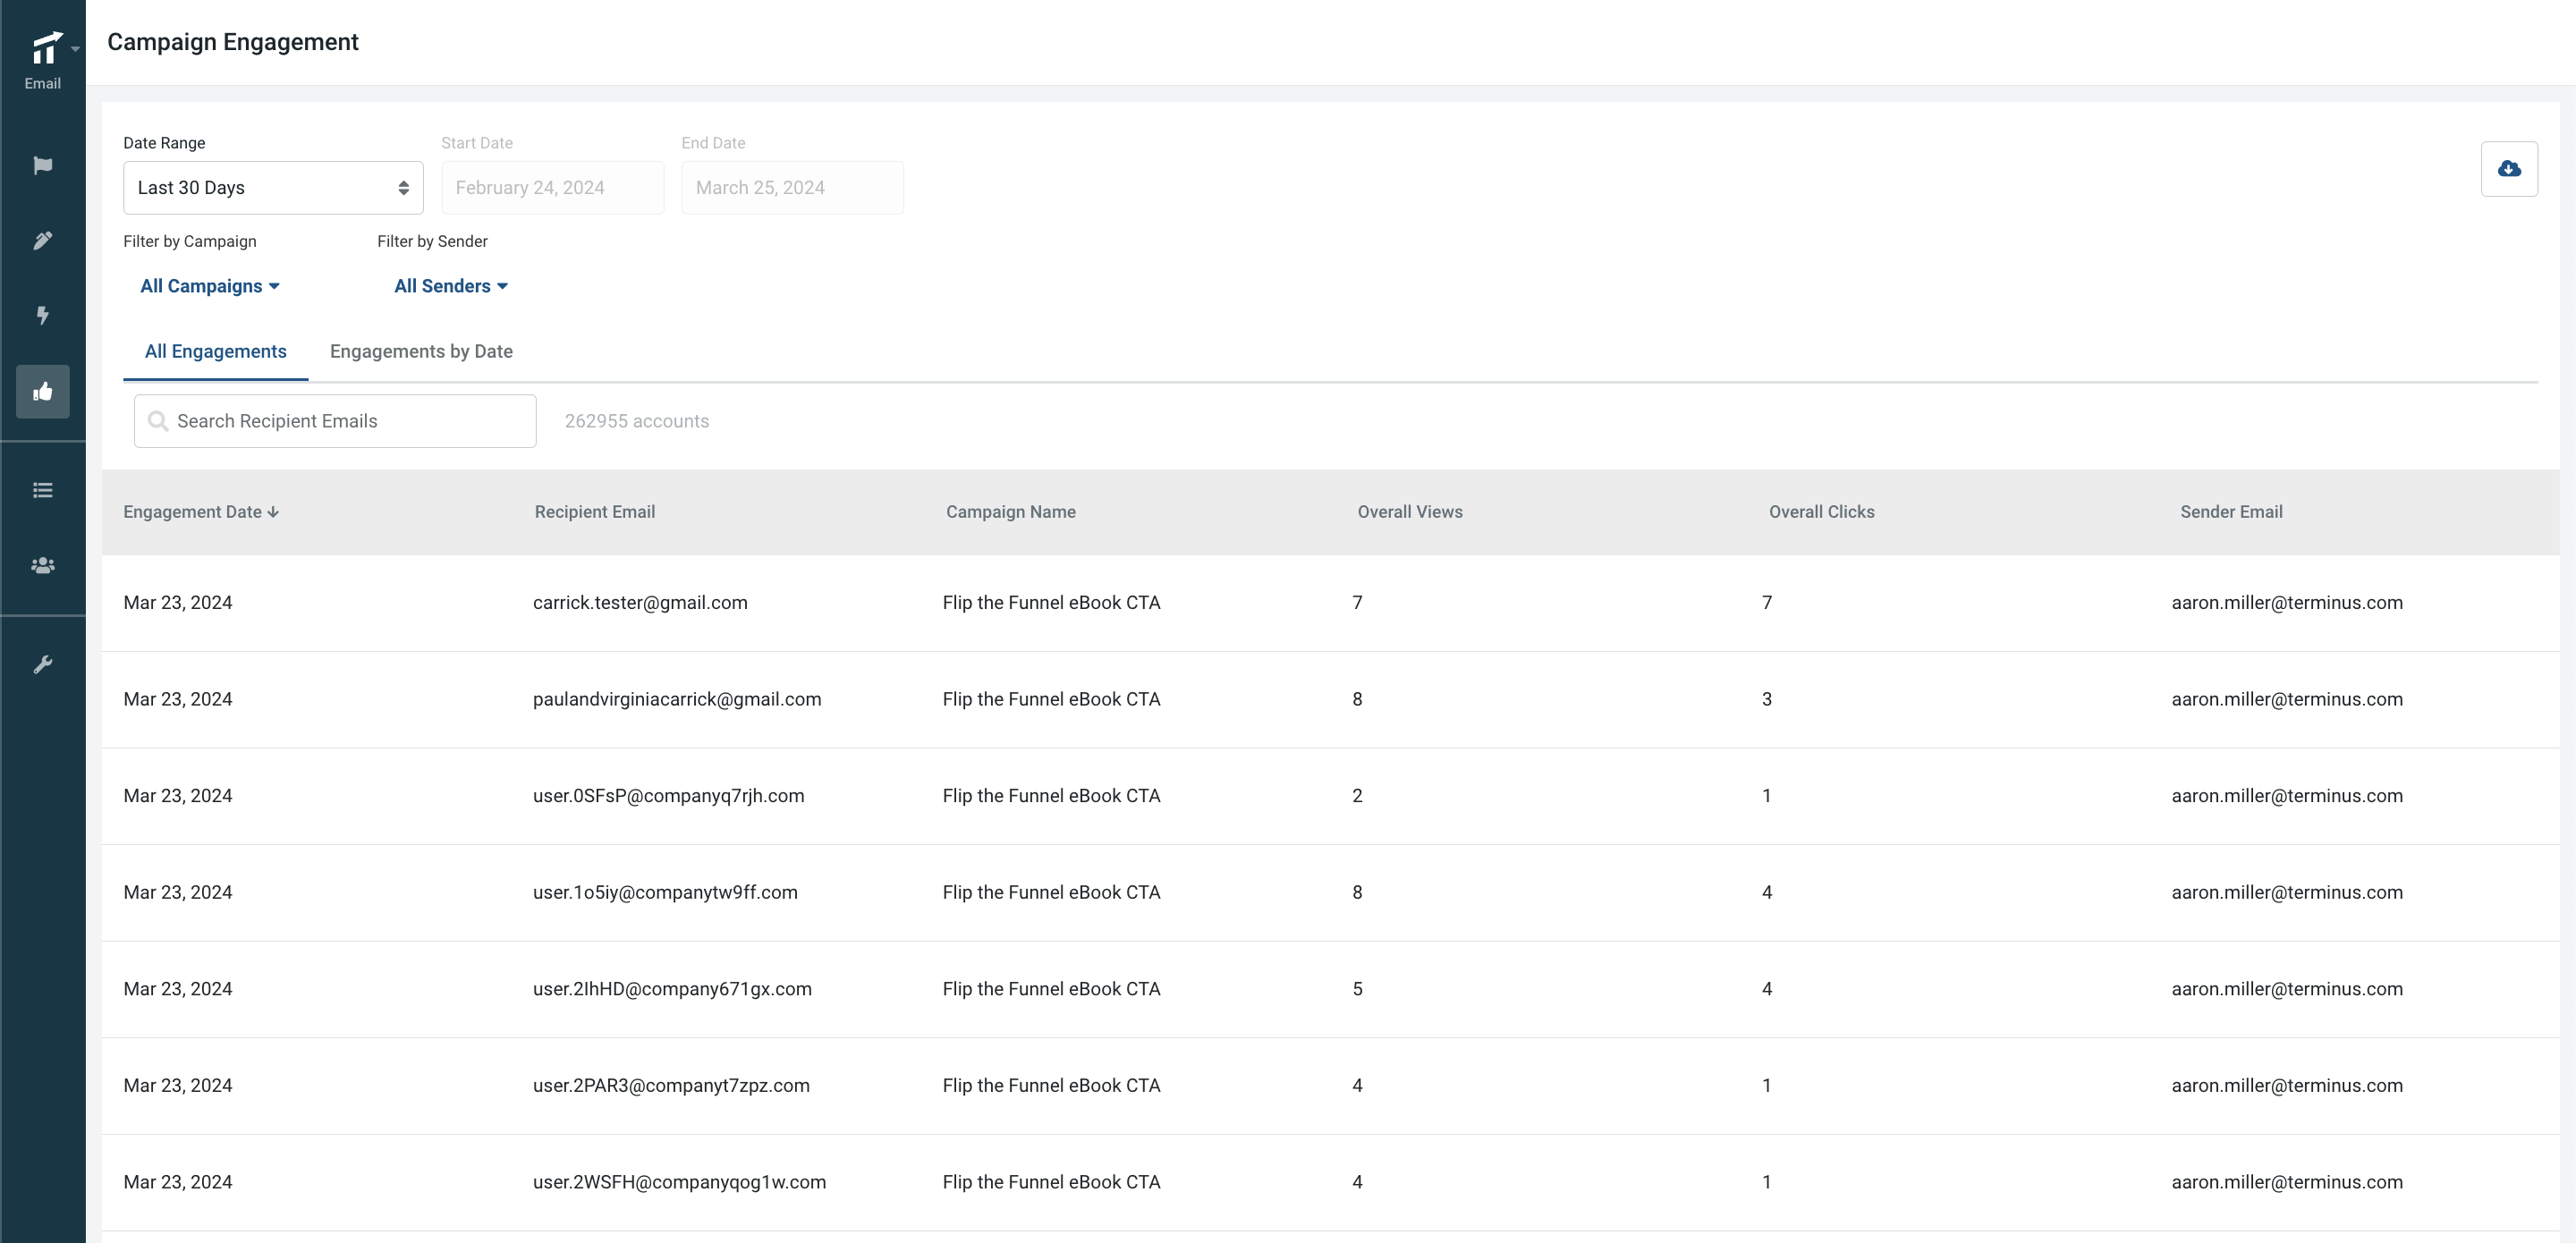The height and width of the screenshot is (1243, 2576).
Task: Click carrick.tester@gmail.com recipient cell
Action: 640,603
